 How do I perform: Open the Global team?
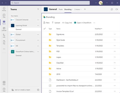(x=18, y=35)
